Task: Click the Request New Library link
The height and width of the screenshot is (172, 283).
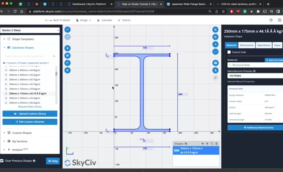Action: (30, 107)
